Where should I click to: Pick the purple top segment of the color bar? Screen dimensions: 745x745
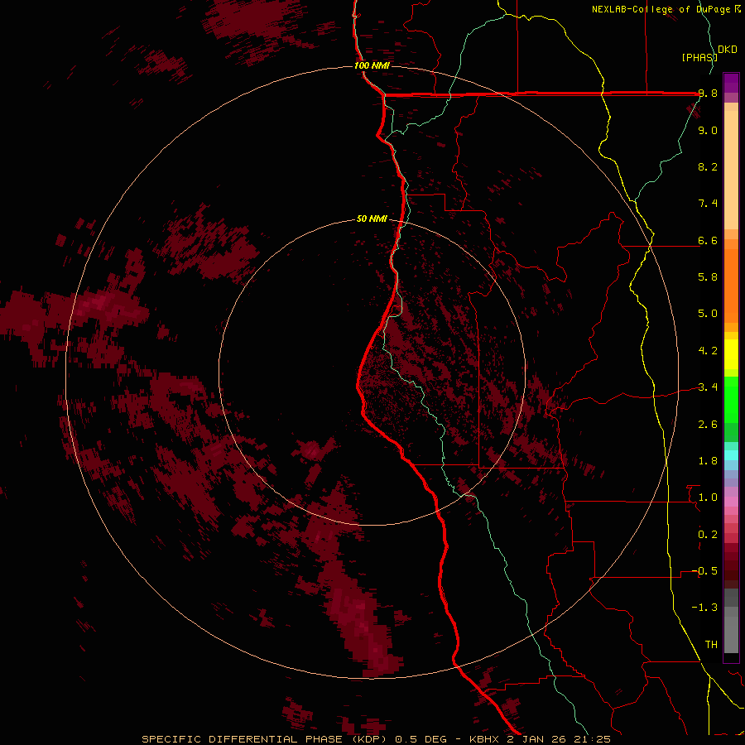point(731,83)
